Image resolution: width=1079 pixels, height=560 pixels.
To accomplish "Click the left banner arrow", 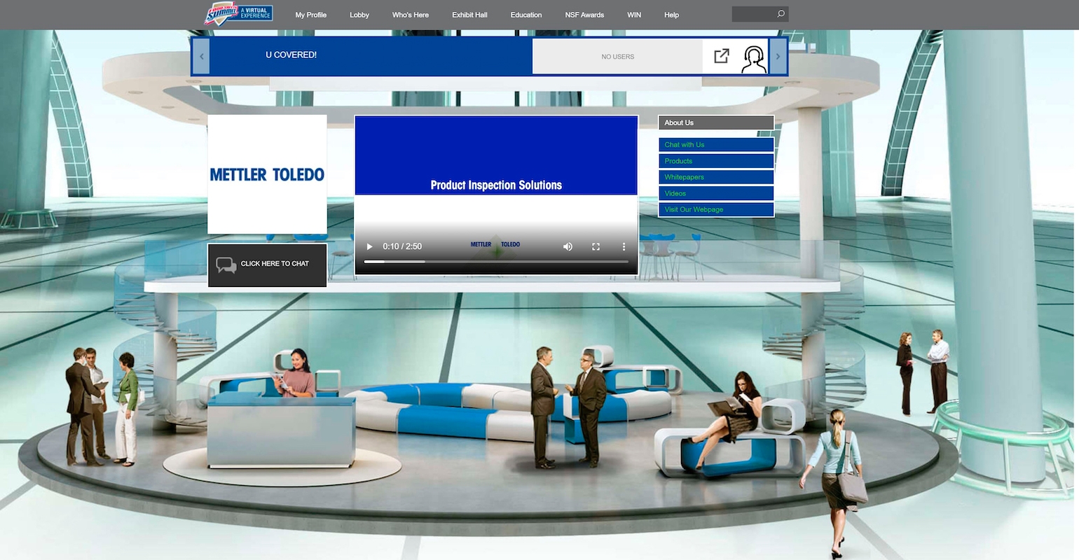I will [201, 56].
